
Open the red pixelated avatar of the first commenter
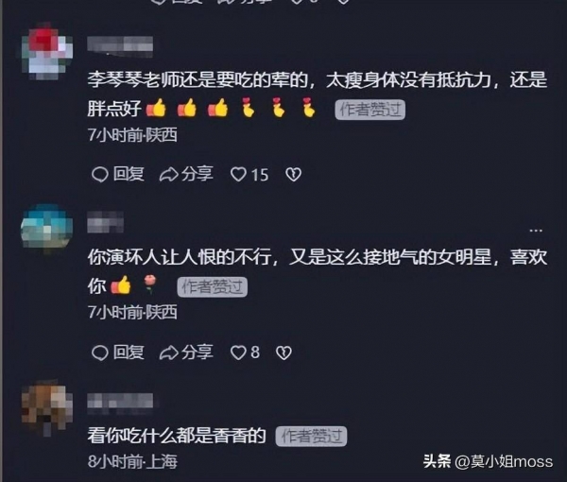(46, 51)
